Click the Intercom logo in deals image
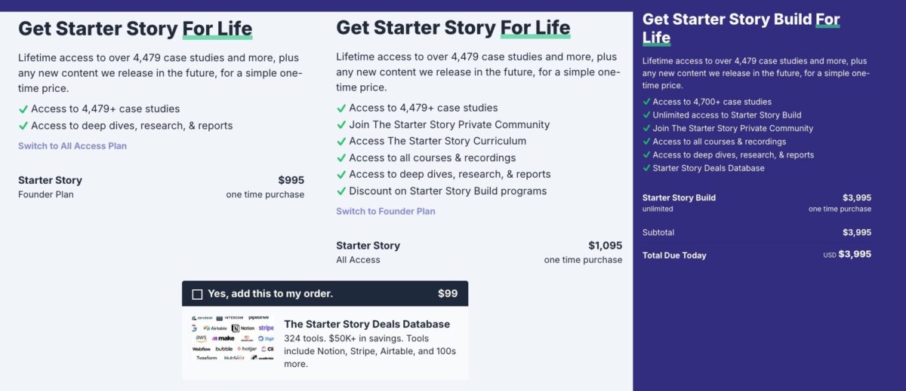906x391 pixels. click(x=230, y=318)
